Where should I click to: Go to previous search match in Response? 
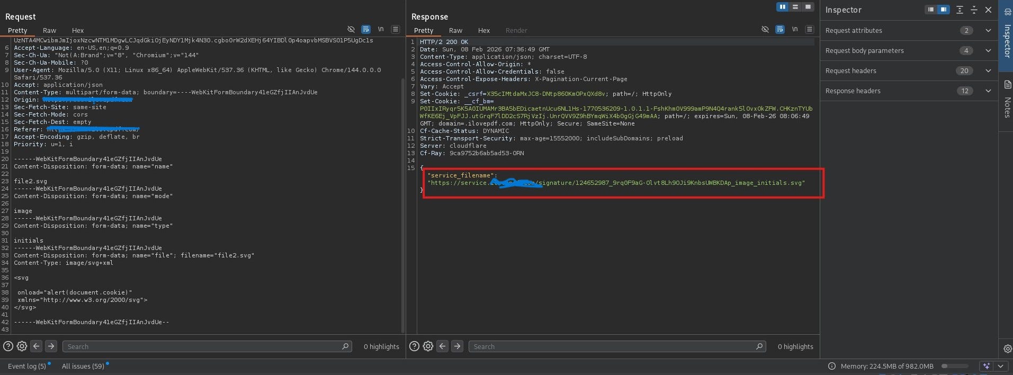tap(442, 346)
